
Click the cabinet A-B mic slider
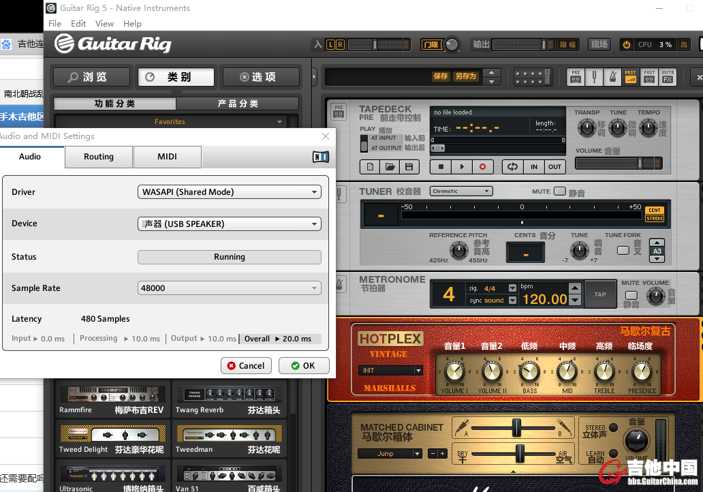pos(514,428)
